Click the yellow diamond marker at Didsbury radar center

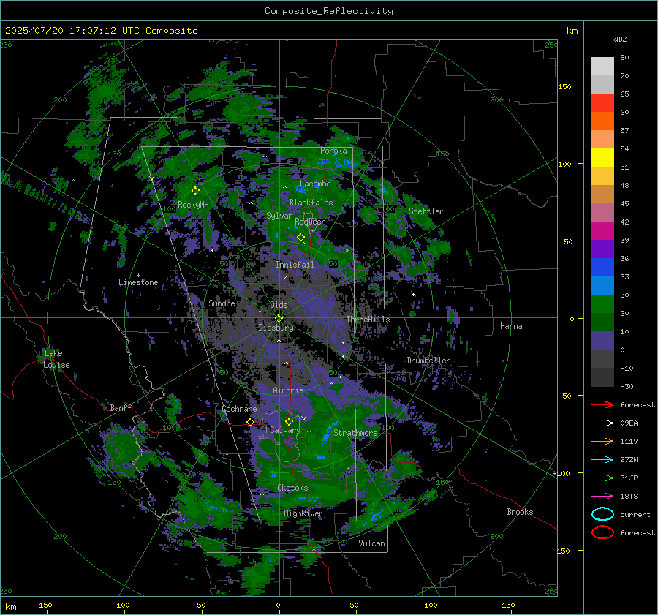[x=279, y=319]
